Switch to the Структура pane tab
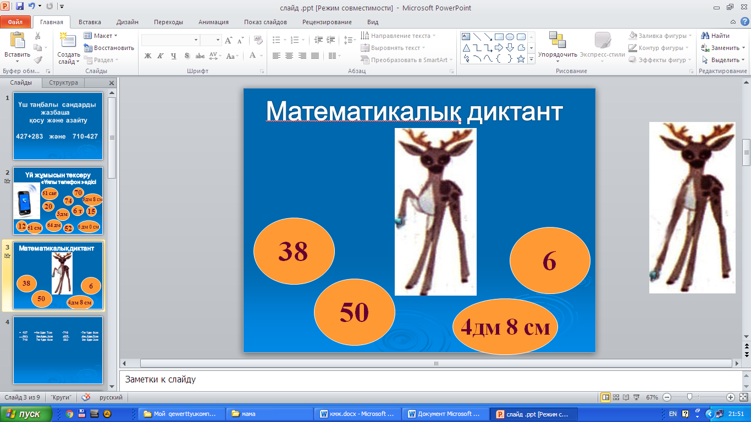The image size is (751, 422). click(x=64, y=83)
